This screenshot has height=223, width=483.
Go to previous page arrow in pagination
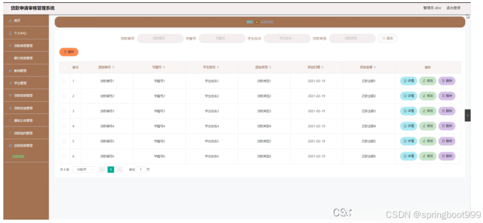[102, 170]
